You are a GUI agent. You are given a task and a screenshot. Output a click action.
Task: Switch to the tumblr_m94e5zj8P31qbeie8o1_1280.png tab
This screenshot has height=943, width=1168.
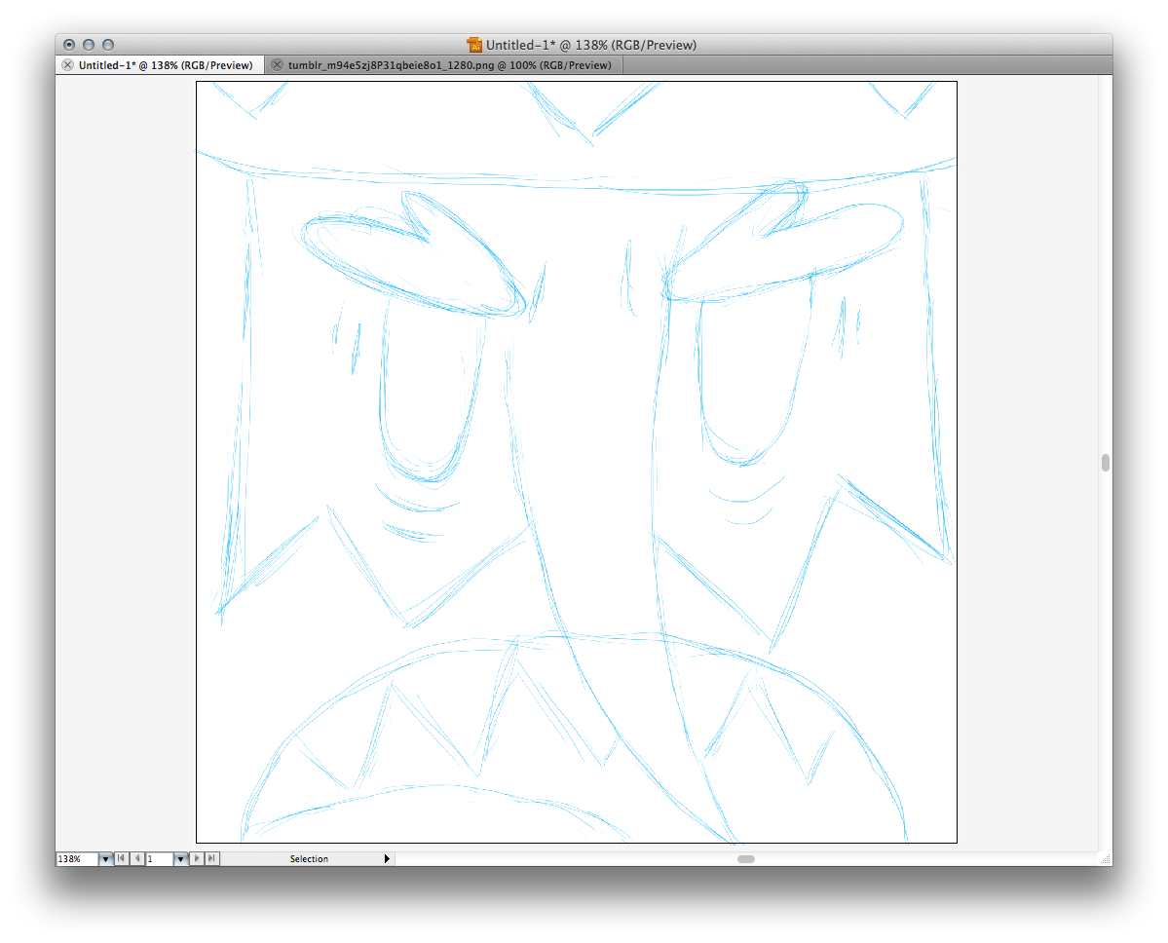pos(449,65)
